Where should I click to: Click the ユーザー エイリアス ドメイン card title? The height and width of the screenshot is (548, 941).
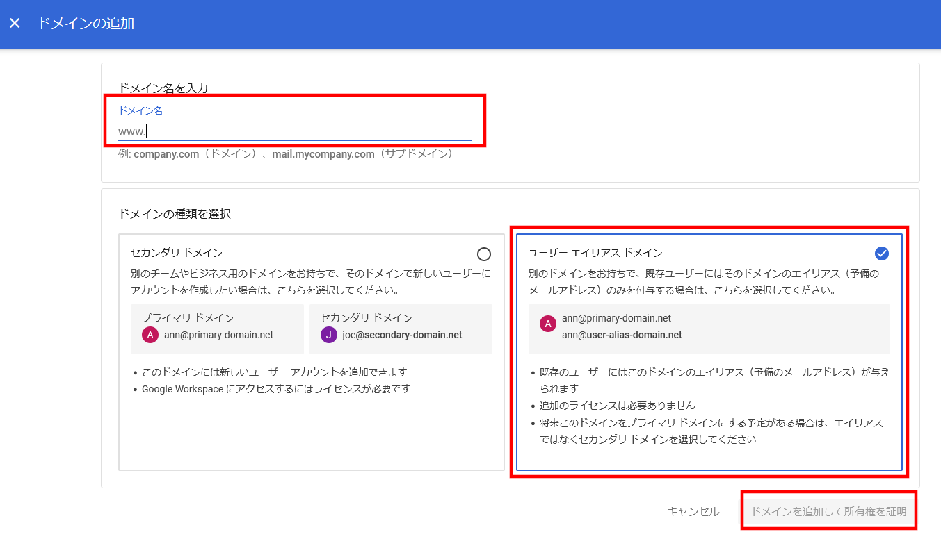595,253
